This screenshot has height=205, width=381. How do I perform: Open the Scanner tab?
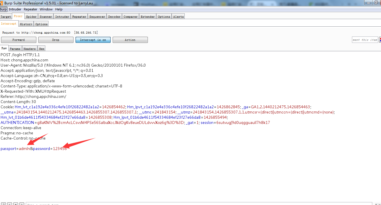[46, 17]
